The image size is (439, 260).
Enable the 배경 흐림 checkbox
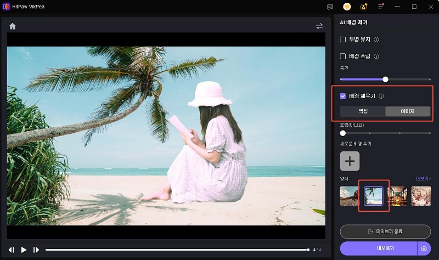(343, 56)
